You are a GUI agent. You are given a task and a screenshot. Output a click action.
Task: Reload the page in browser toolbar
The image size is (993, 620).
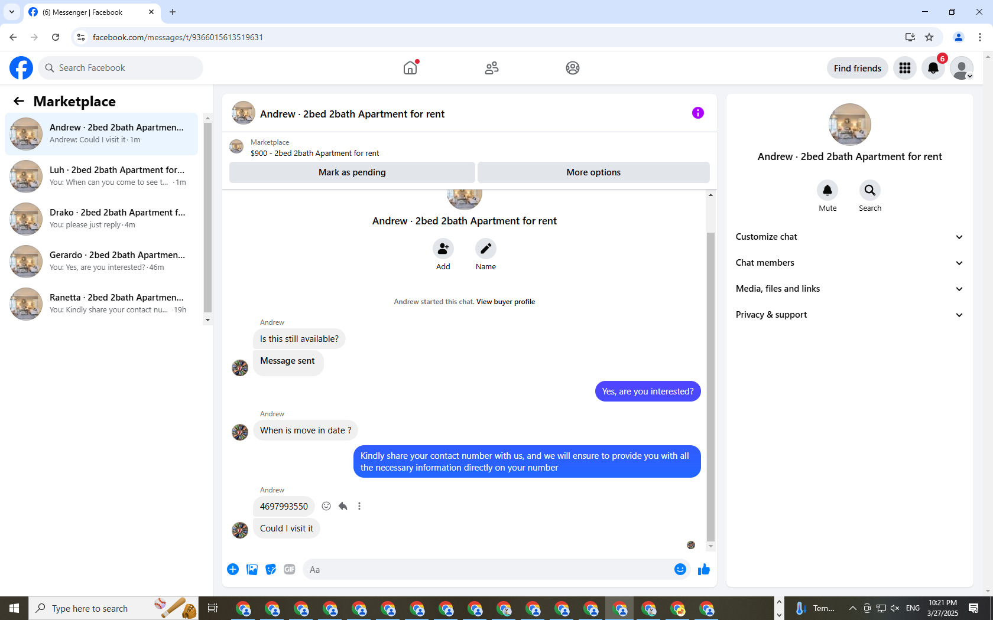[x=56, y=37]
